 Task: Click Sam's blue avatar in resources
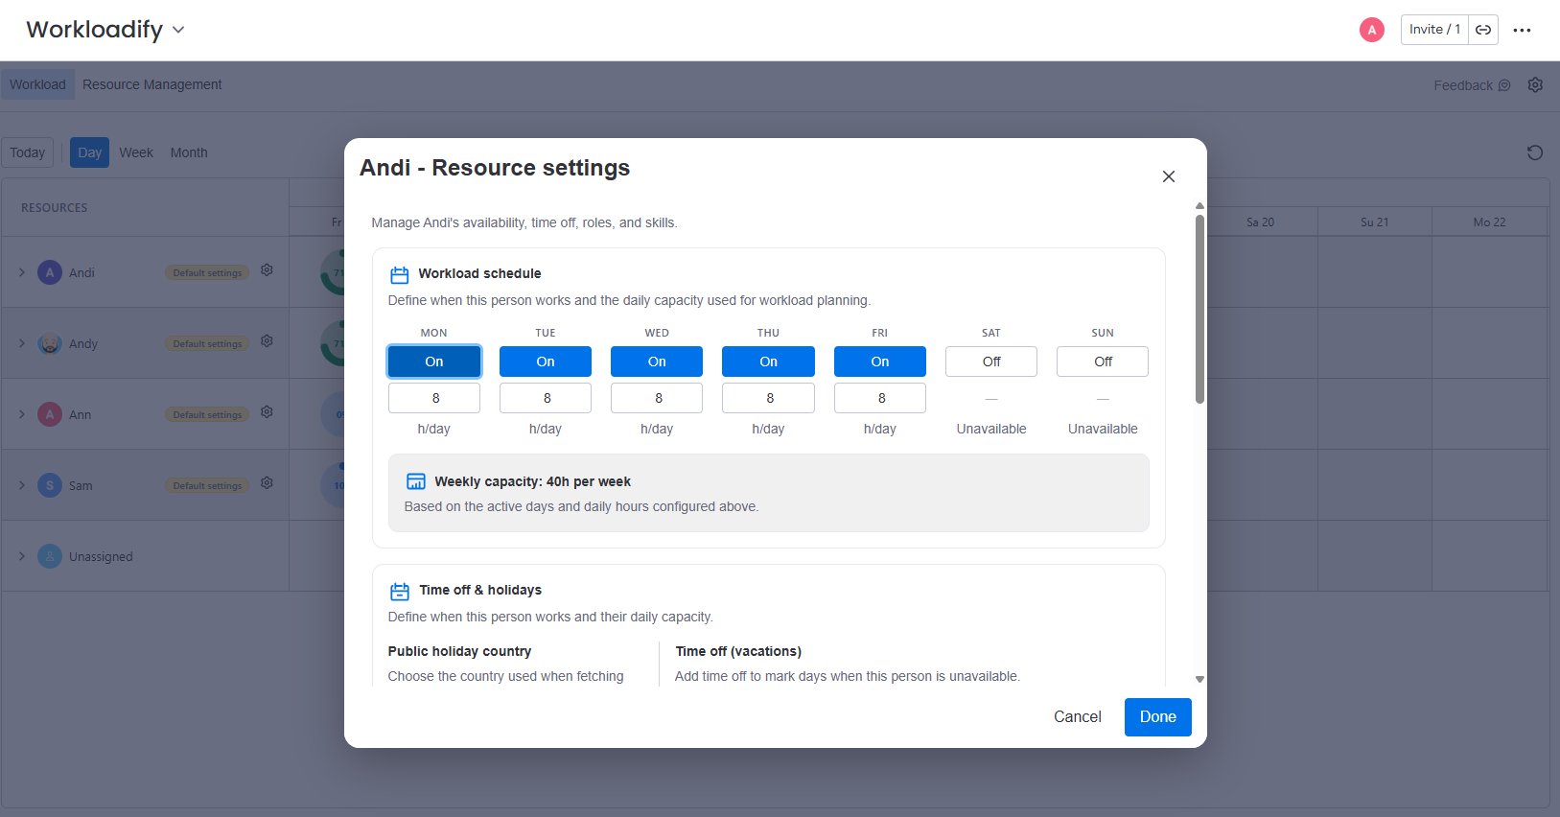[x=50, y=485]
